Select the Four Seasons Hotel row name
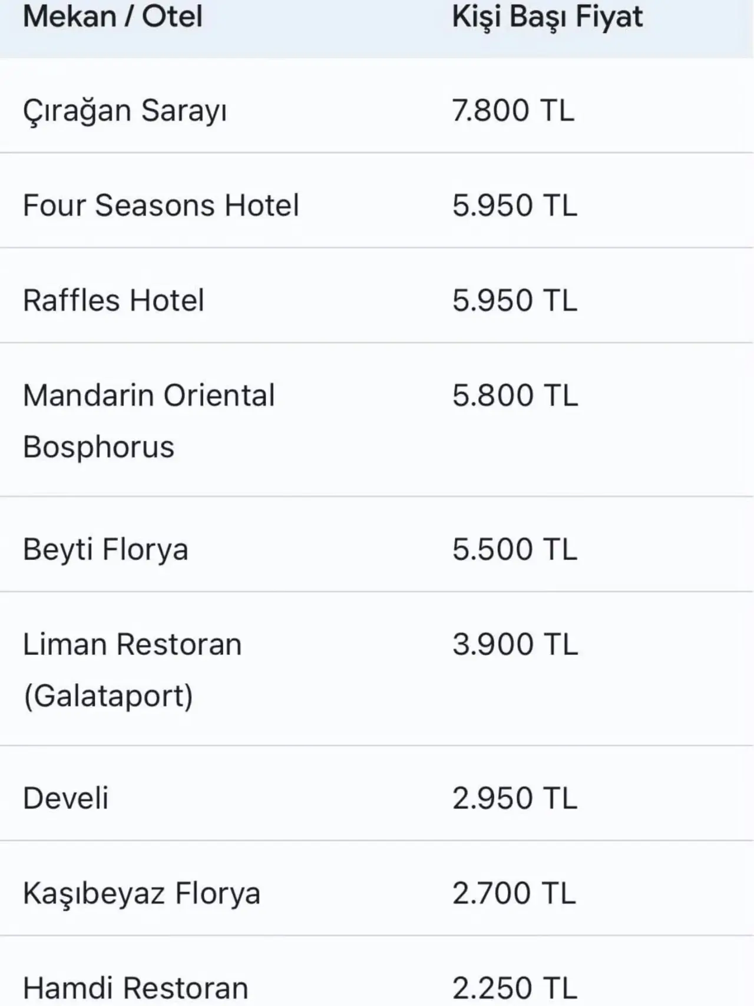The width and height of the screenshot is (754, 1006). 161,206
